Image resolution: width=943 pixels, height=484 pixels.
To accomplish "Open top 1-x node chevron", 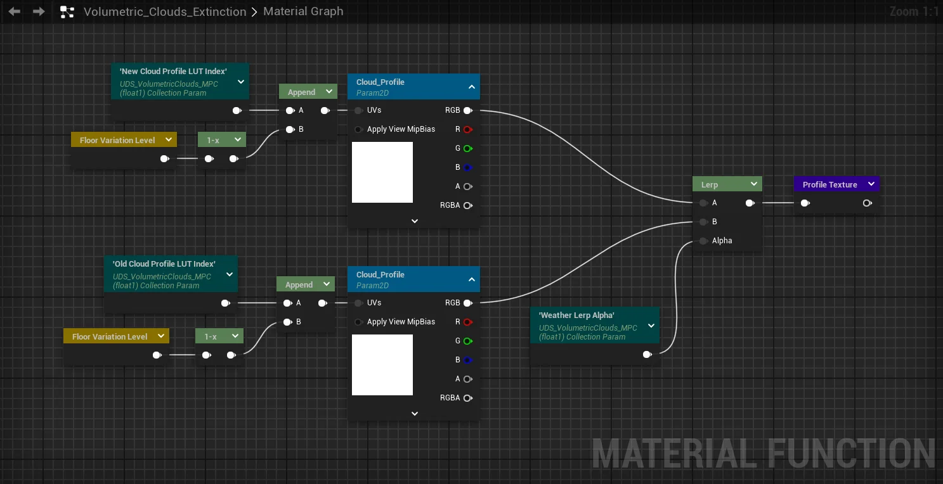I will point(237,140).
